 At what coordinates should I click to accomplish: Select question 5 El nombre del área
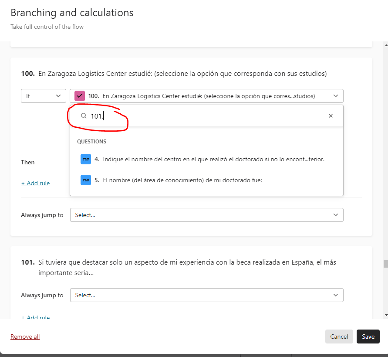point(206,180)
